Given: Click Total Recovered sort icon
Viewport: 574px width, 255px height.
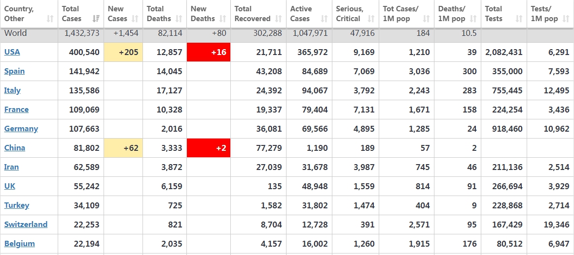Looking at the screenshot, I should click(x=279, y=19).
